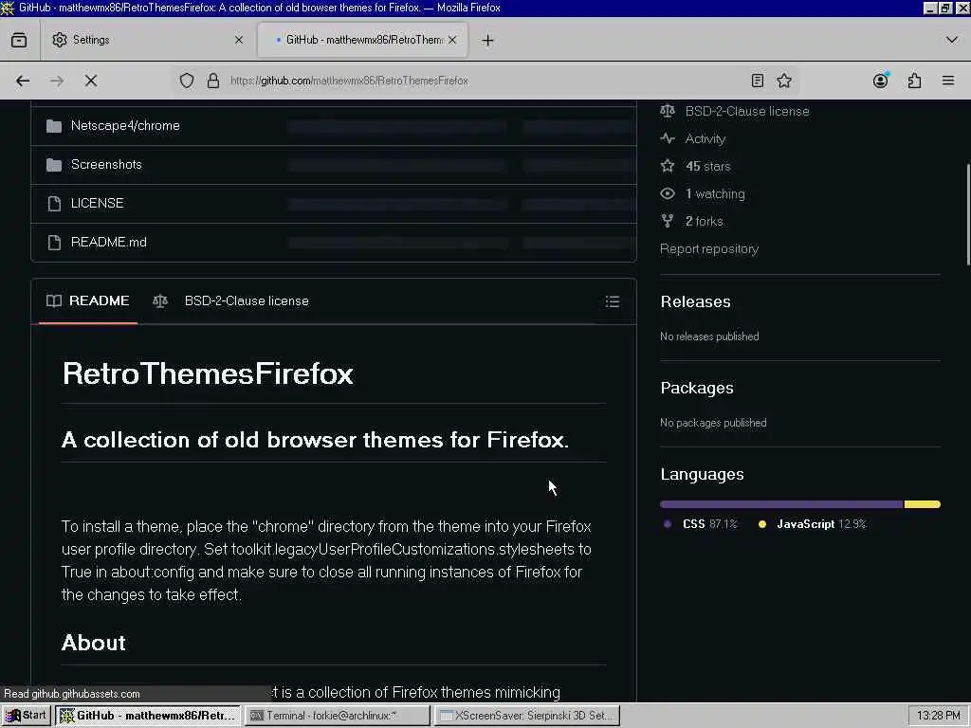Screen dimensions: 971x728
Task: Open the Activity link
Action: coord(705,139)
